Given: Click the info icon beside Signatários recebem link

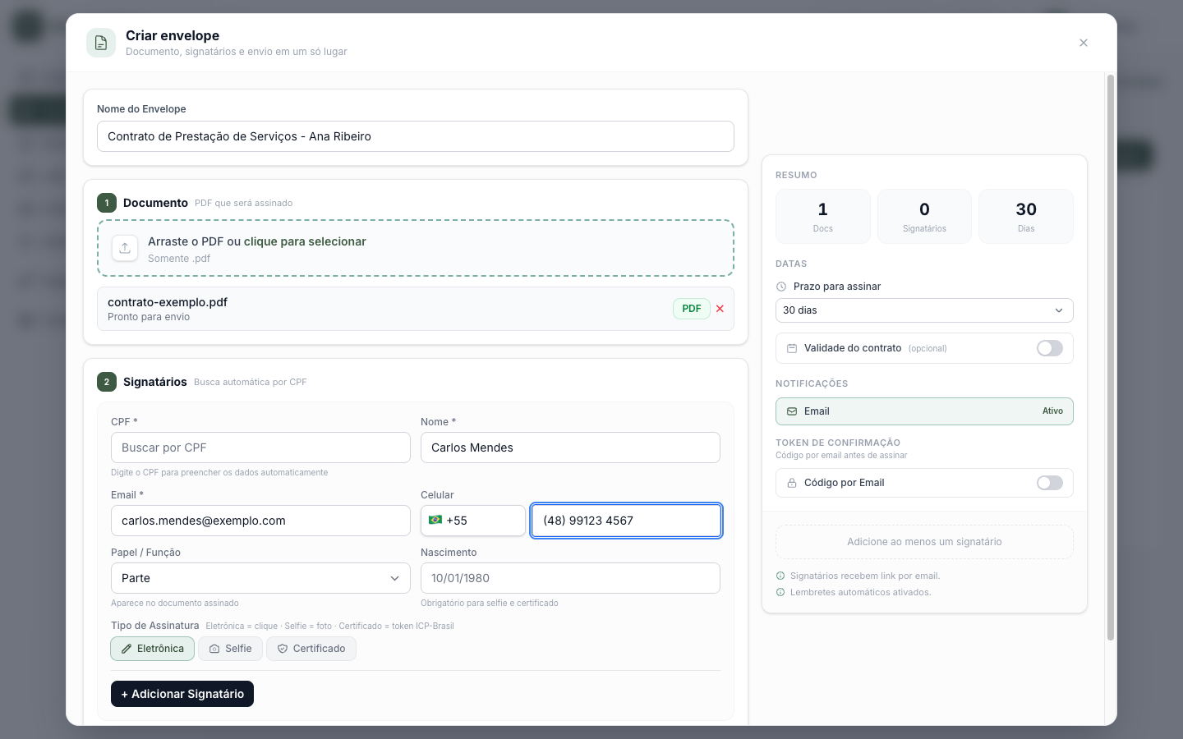Looking at the screenshot, I should pos(780,576).
